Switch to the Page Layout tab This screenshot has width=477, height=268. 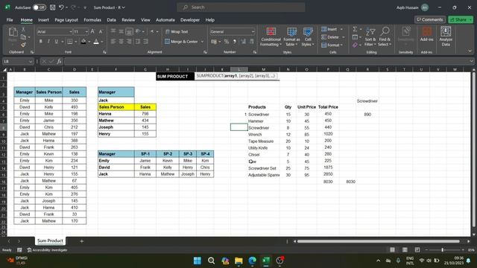coord(66,20)
